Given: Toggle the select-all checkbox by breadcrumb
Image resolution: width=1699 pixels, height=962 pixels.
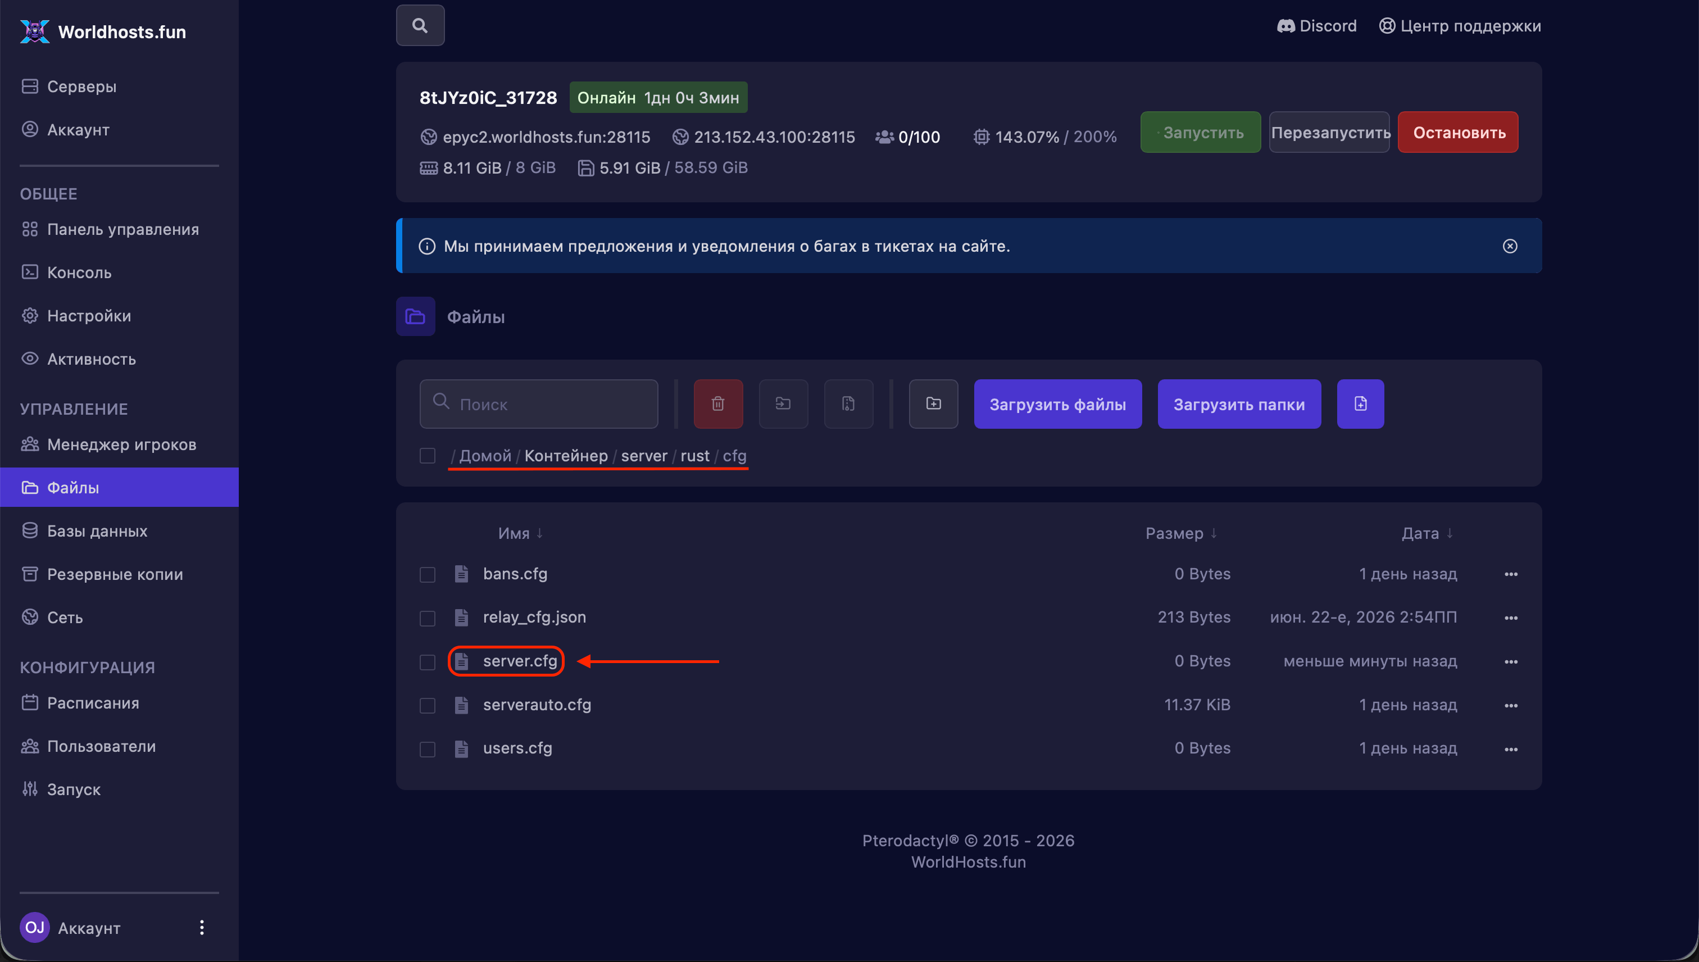Looking at the screenshot, I should pyautogui.click(x=428, y=456).
